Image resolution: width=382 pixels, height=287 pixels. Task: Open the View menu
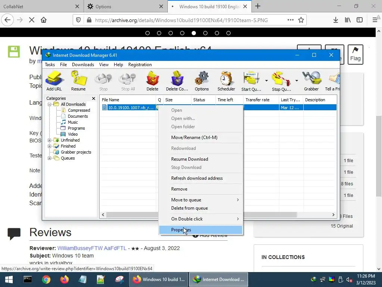[x=104, y=65]
